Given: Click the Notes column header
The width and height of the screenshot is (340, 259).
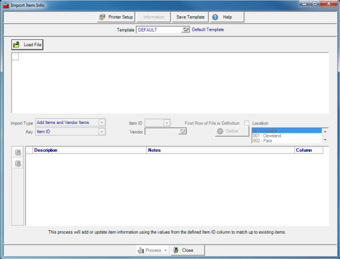Looking at the screenshot, I should [x=220, y=150].
